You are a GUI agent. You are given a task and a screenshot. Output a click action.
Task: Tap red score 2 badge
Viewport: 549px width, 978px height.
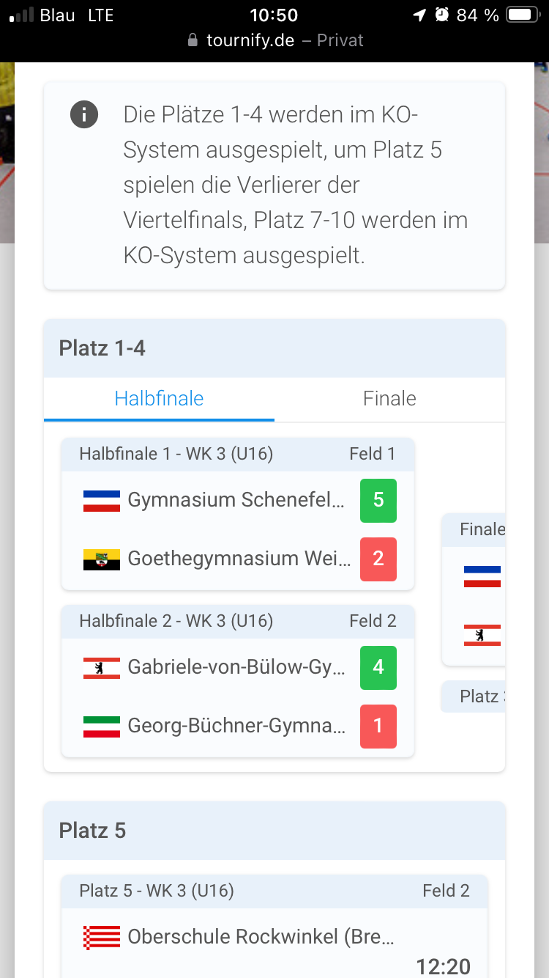pyautogui.click(x=378, y=559)
